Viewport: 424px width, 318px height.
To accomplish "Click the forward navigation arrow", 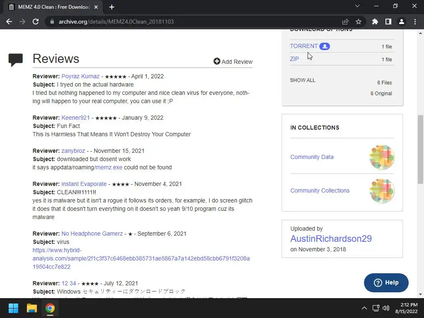I will coord(22,22).
